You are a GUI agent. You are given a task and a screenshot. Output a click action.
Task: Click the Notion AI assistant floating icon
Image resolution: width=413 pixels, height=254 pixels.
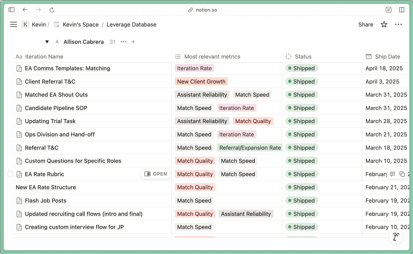click(x=396, y=237)
